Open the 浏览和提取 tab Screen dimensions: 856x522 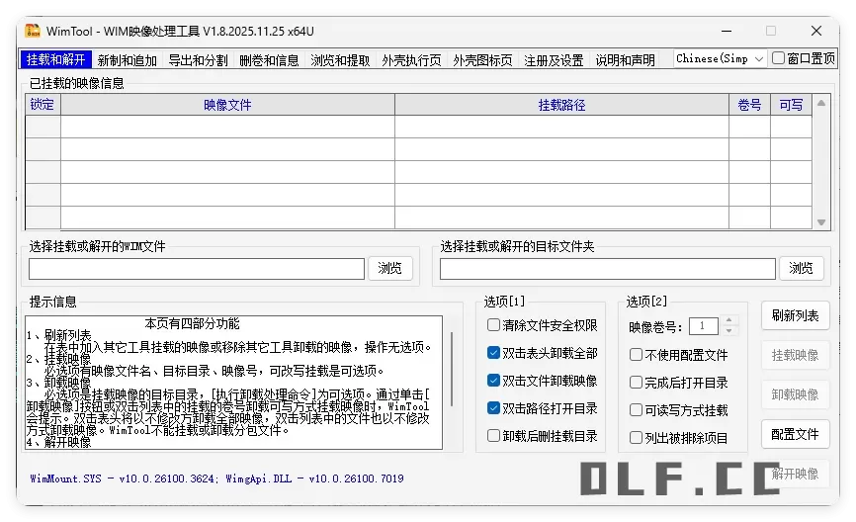coord(340,60)
